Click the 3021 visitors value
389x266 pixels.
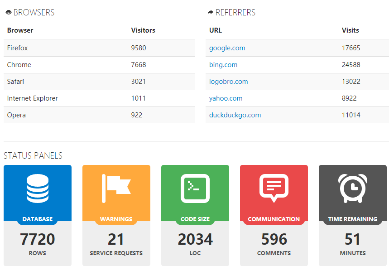tap(139, 82)
